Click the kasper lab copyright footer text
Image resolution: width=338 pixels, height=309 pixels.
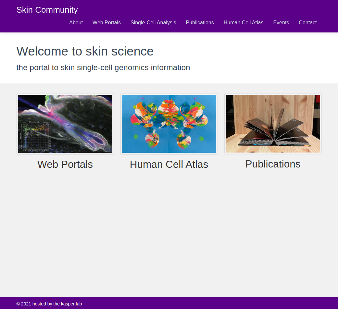tap(49, 304)
